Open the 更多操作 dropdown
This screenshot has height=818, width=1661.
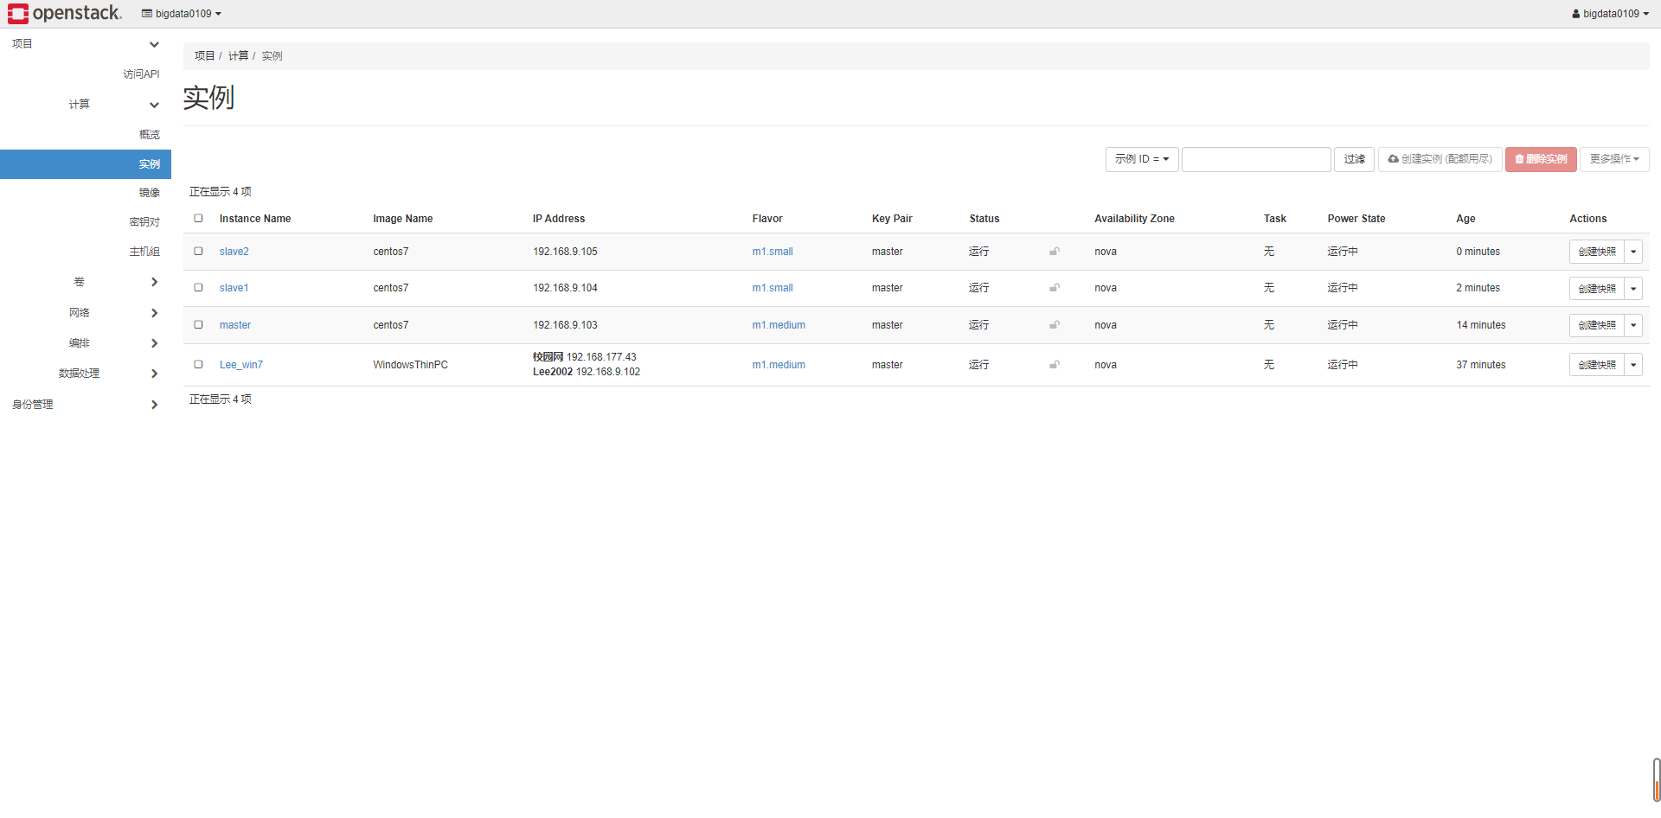point(1614,159)
